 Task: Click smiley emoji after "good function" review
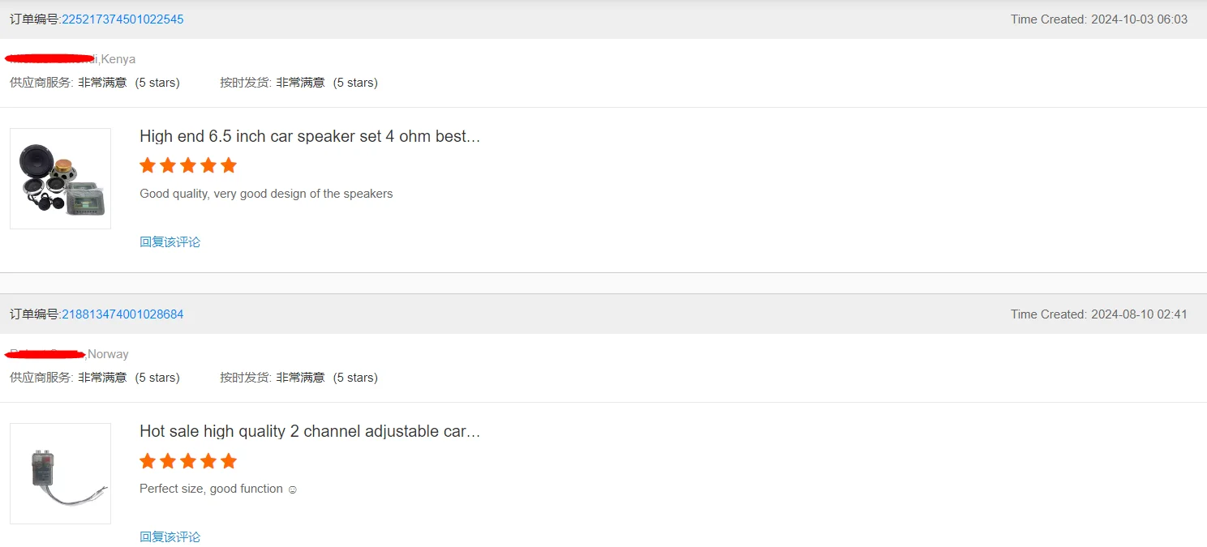(293, 489)
